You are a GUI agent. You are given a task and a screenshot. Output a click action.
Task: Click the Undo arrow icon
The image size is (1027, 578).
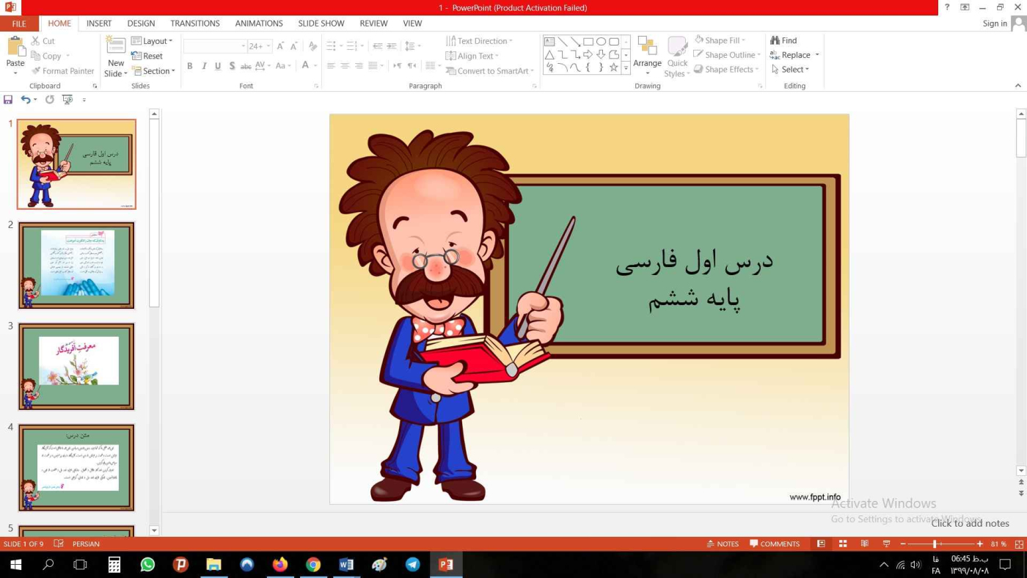point(26,100)
